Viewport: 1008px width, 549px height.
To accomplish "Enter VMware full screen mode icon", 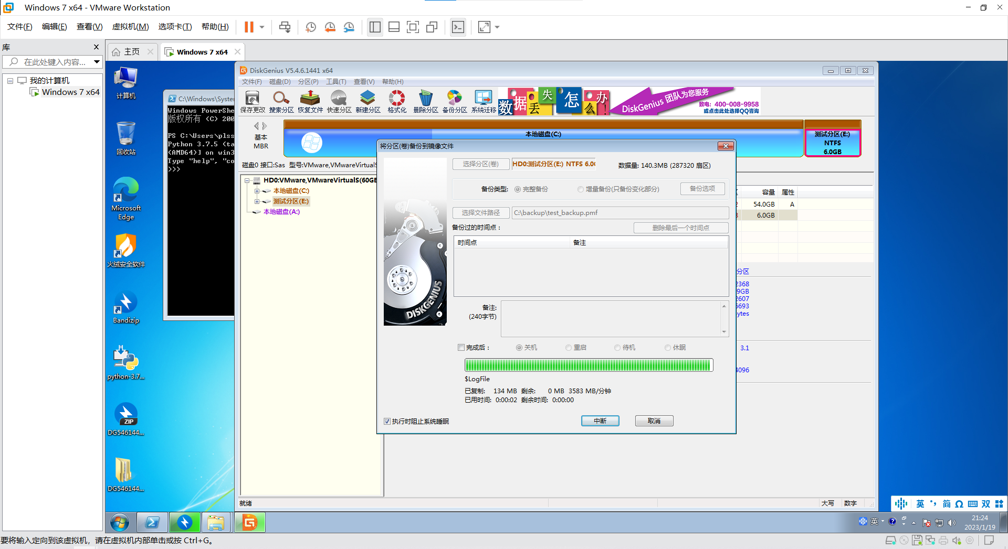I will [x=413, y=27].
